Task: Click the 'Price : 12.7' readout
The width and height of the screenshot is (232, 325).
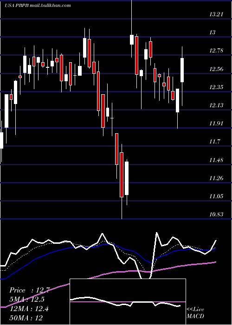Action: click(x=29, y=290)
